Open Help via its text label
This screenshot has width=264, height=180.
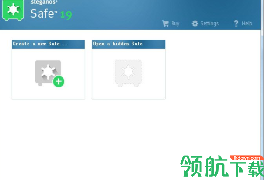pyautogui.click(x=247, y=23)
